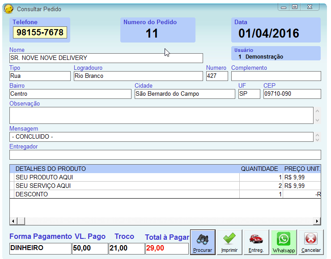This screenshot has height=259, width=331.
Task: Click the Numero field showing 427
Action: 217,76
